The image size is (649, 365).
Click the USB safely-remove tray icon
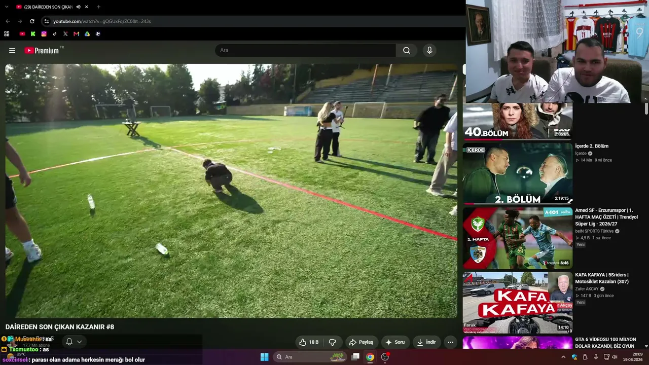(x=585, y=357)
